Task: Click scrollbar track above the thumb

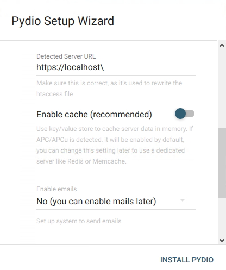Action: click(x=222, y=89)
